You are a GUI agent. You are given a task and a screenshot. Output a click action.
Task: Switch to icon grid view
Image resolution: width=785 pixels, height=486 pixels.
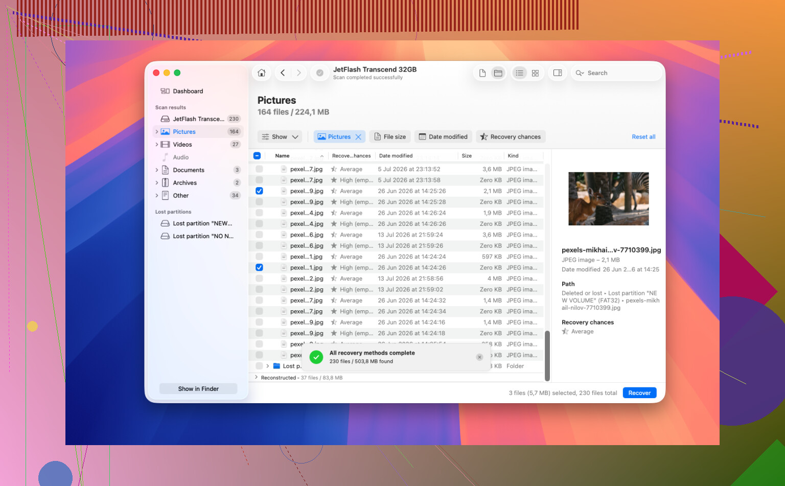[535, 73]
